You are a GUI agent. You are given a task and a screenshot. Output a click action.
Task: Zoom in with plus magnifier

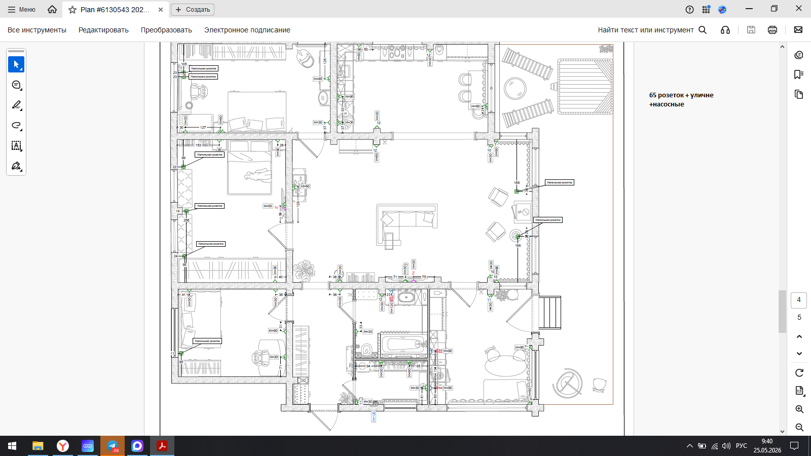799,409
